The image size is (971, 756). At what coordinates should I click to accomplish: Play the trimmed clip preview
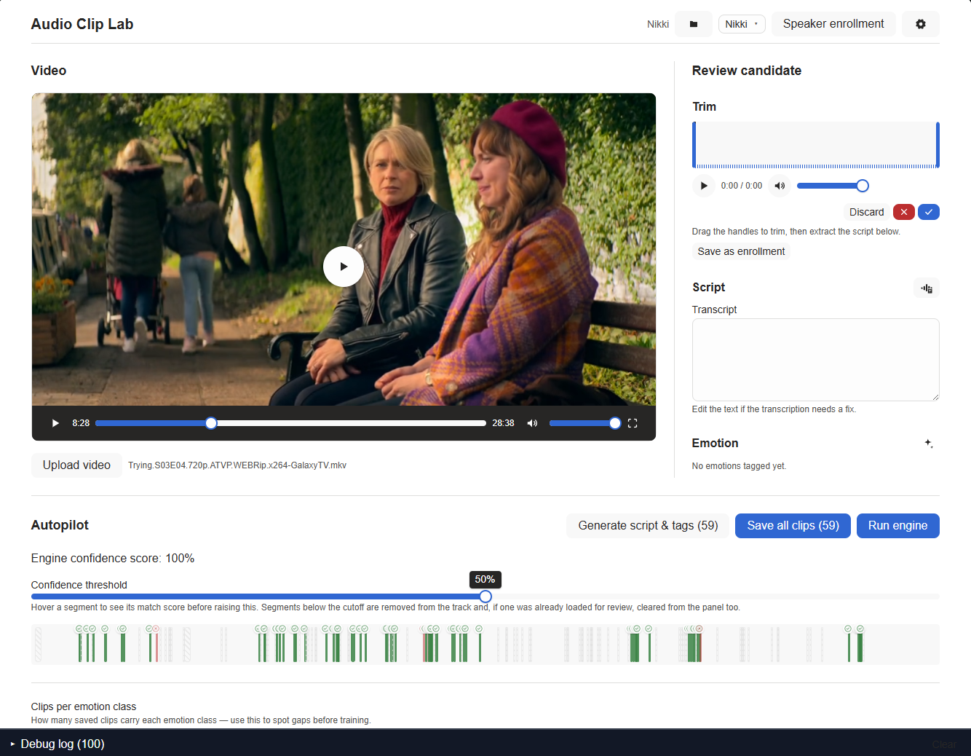pyautogui.click(x=703, y=186)
